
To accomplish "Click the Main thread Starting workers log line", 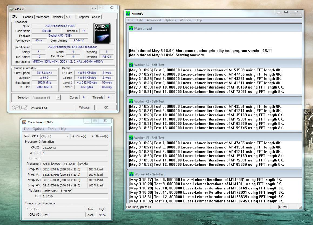I will [167, 55].
